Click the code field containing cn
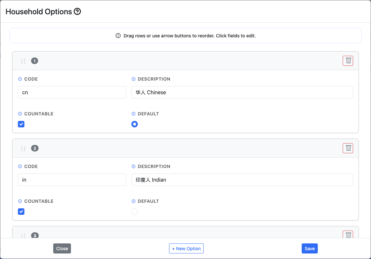The image size is (371, 259). (x=72, y=92)
